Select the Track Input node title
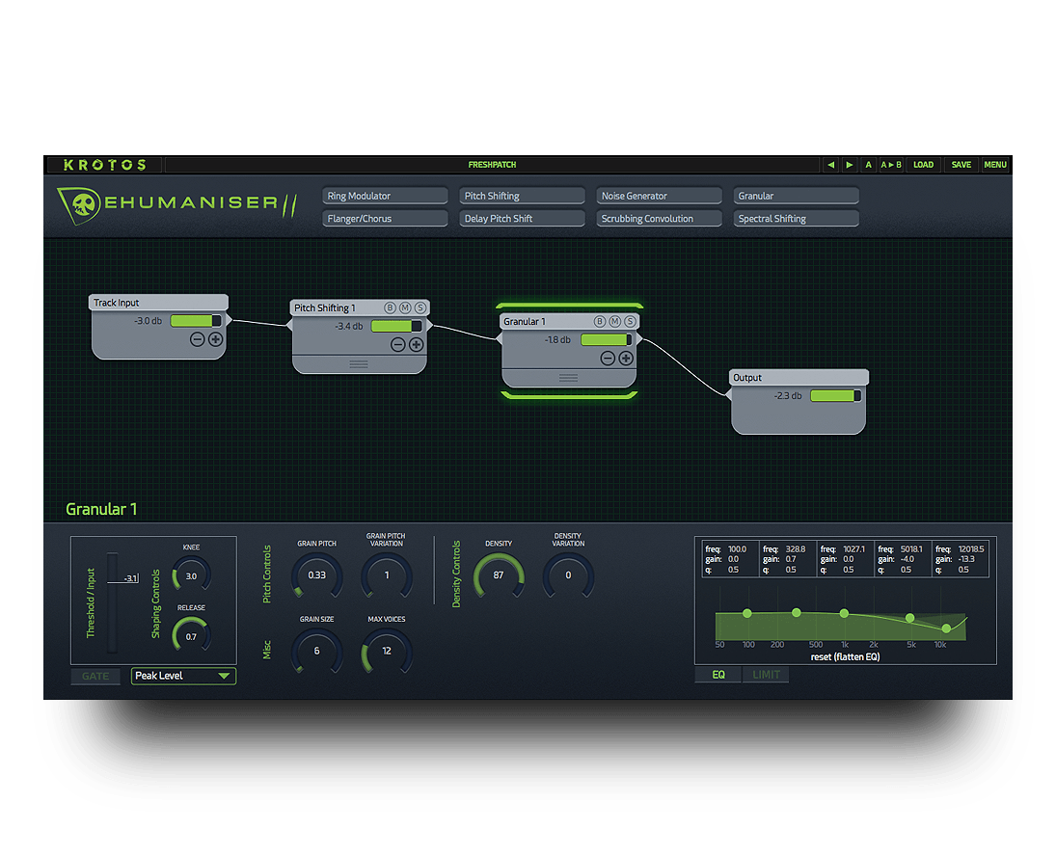Image resolution: width=1056 pixels, height=855 pixels. (117, 303)
